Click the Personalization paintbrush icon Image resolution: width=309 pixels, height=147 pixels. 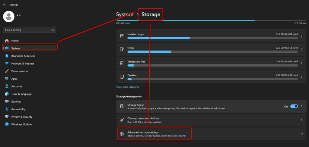pyautogui.click(x=7, y=71)
